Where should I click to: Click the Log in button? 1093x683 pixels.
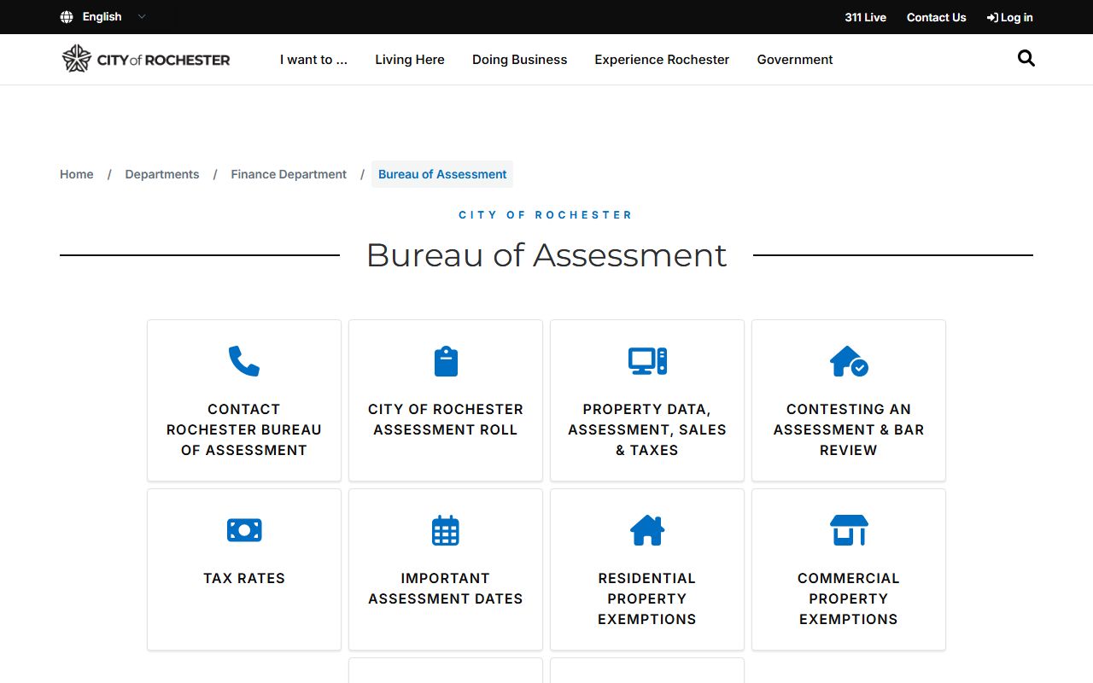click(1009, 17)
